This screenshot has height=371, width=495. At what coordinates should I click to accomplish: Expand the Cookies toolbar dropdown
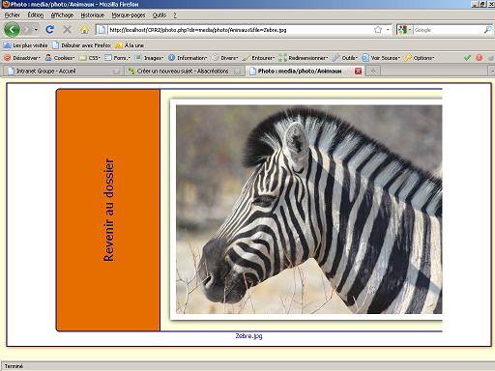60,58
